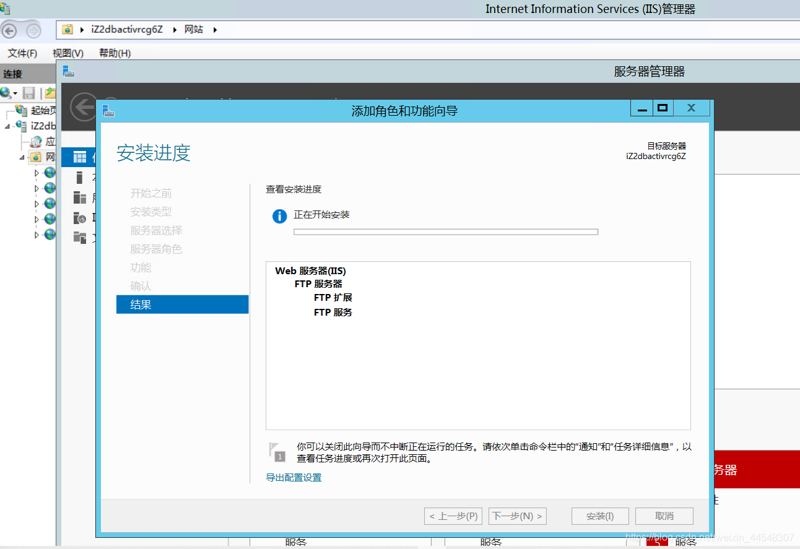Open the 导出配置设置 link
The height and width of the screenshot is (549, 800).
click(293, 478)
